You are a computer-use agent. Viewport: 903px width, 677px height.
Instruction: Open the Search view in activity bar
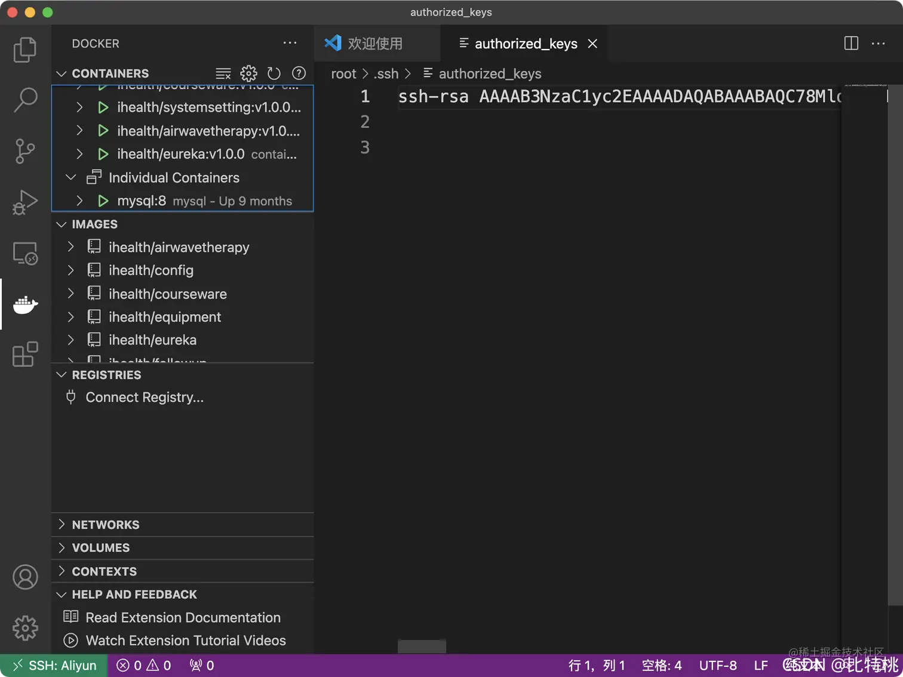[25, 100]
